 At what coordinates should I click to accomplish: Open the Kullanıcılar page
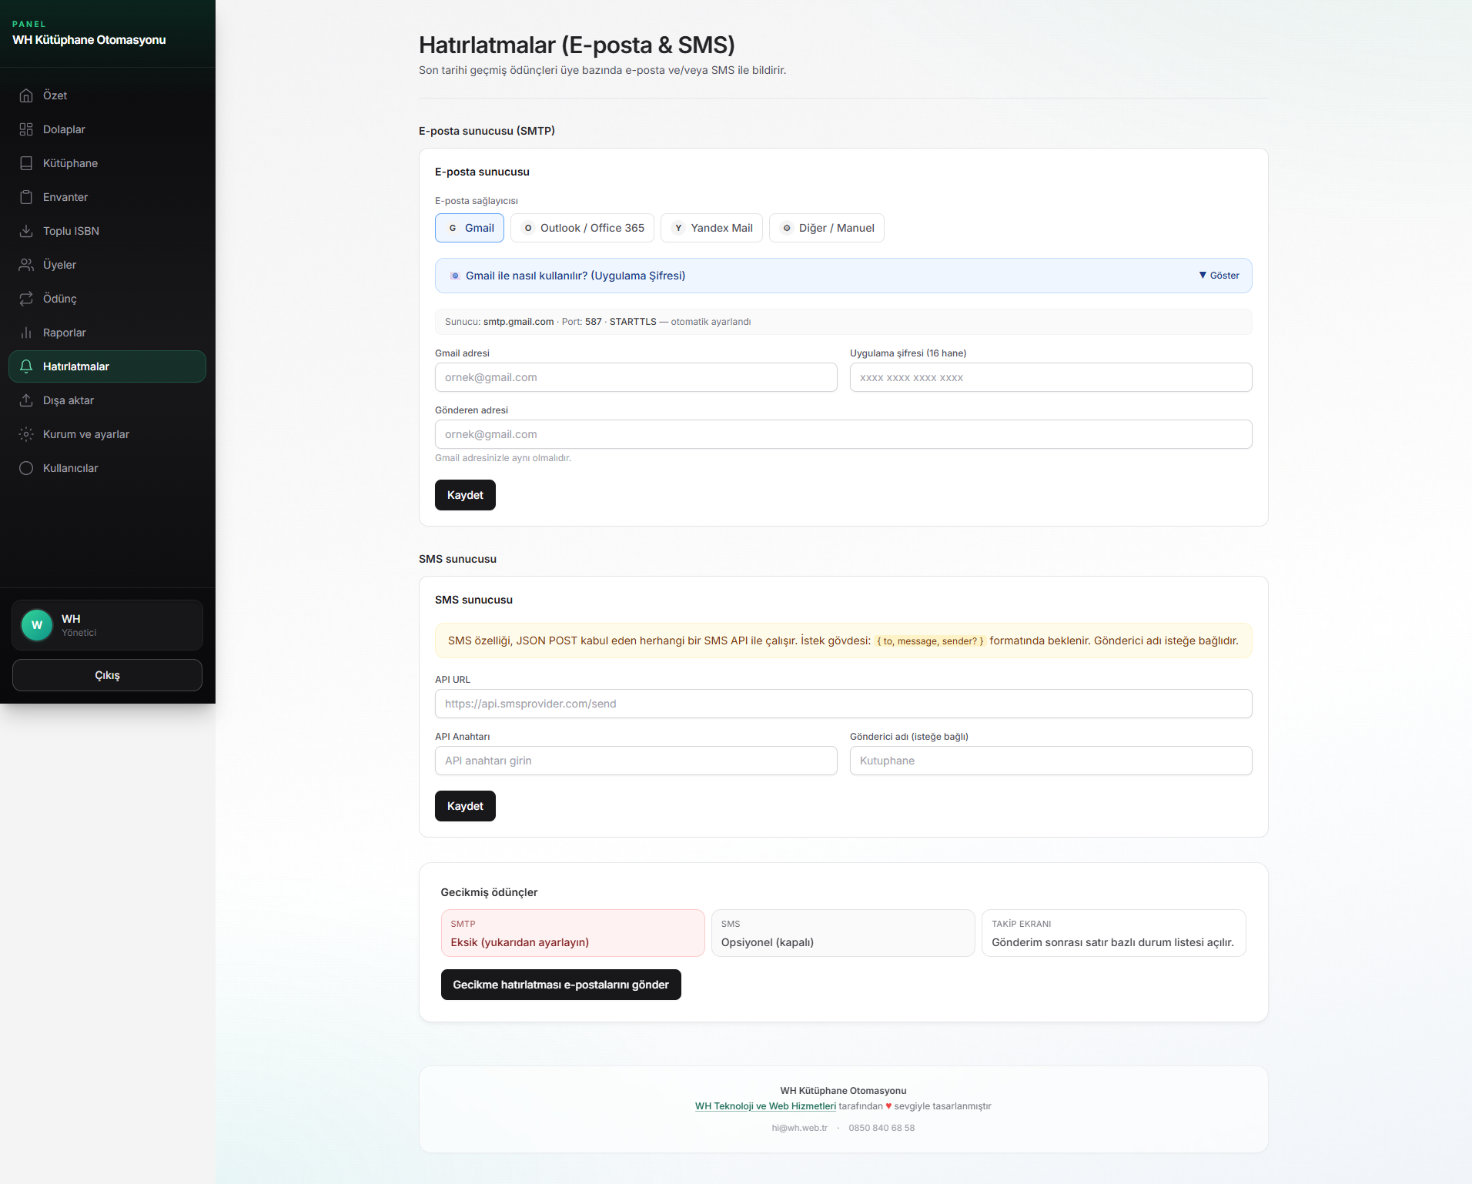coord(107,468)
